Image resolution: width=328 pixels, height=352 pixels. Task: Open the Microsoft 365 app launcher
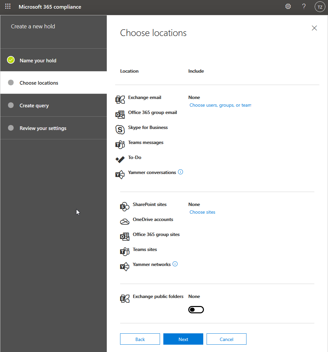(8, 6)
